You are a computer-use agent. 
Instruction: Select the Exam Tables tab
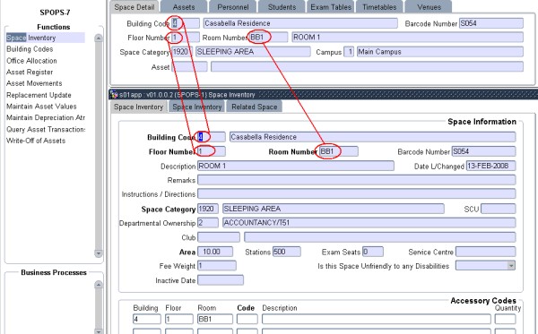[x=331, y=7]
